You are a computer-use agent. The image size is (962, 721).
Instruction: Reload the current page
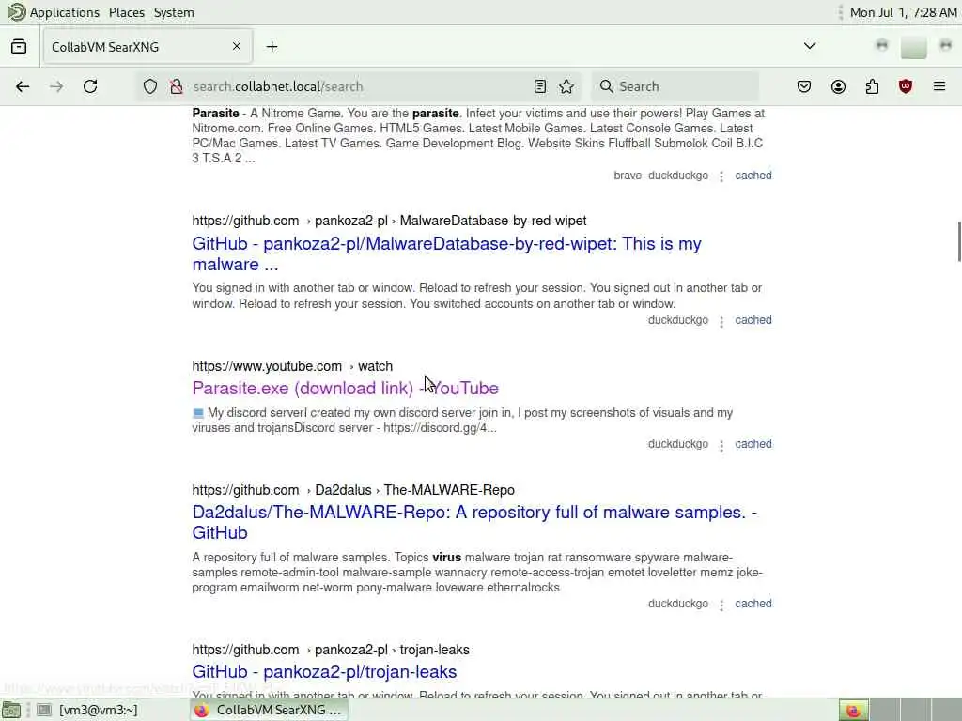pyautogui.click(x=90, y=86)
